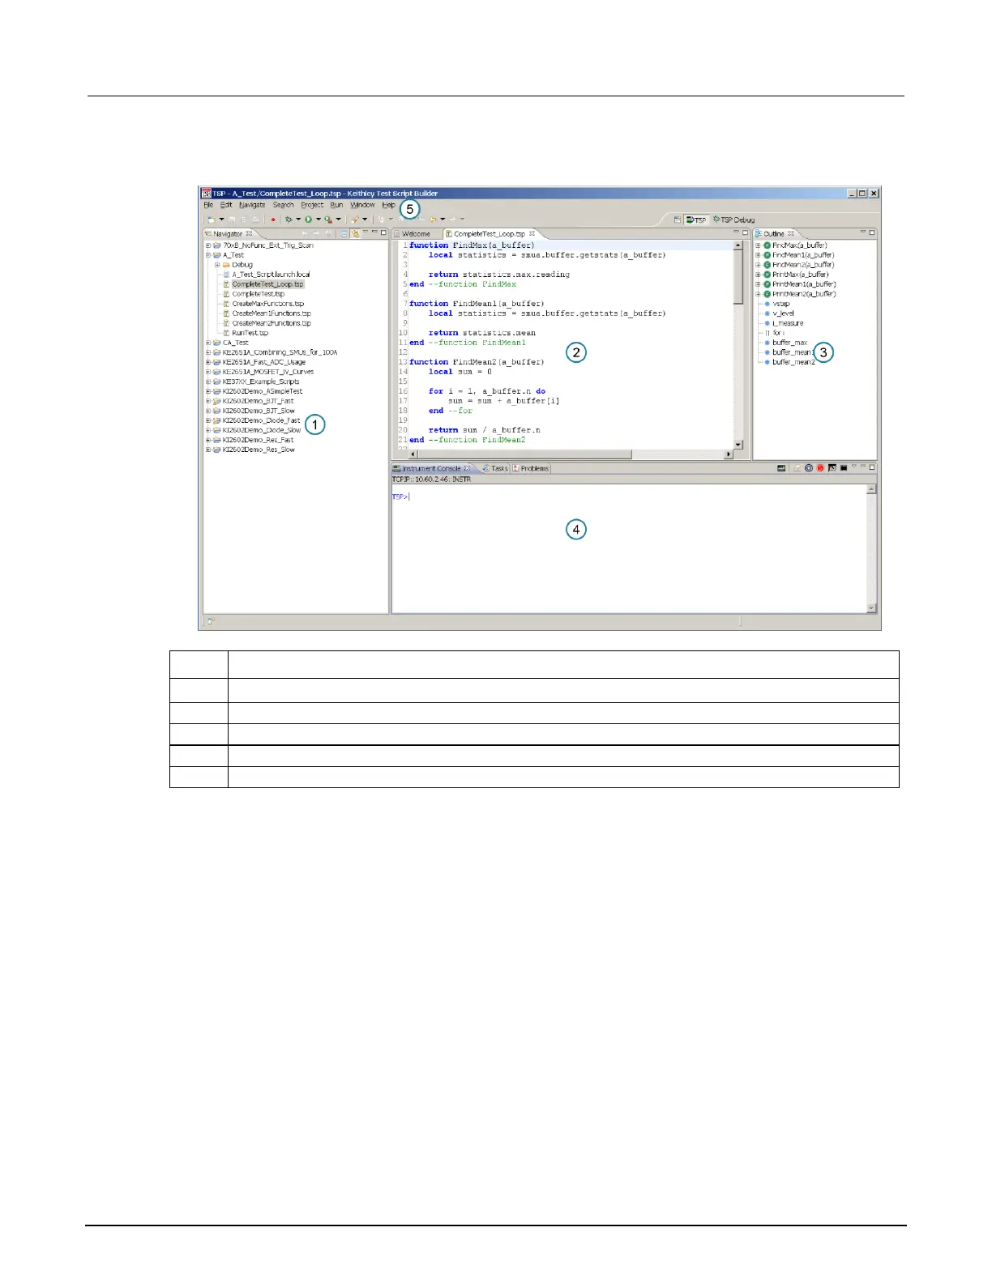Maximize the Outline view

[872, 232]
